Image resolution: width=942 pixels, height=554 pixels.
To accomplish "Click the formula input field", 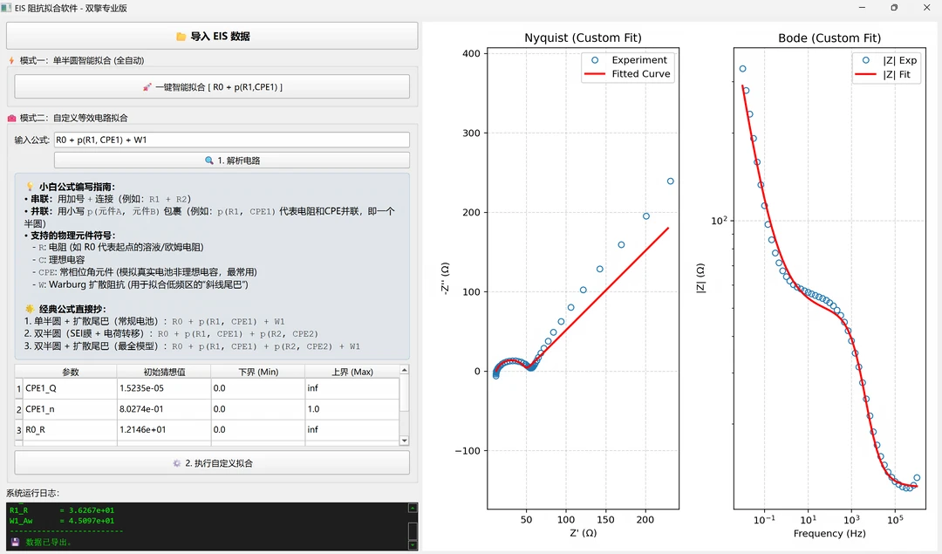I will point(232,140).
